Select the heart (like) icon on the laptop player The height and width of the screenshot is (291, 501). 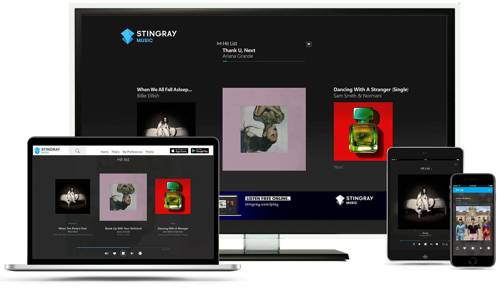(x=114, y=253)
